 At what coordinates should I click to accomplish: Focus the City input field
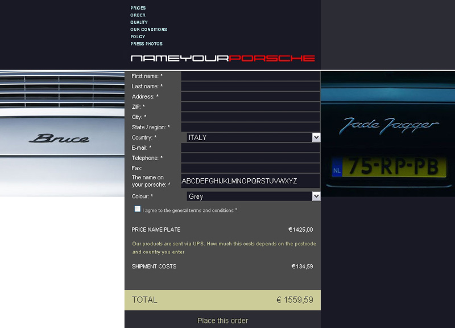coord(250,117)
